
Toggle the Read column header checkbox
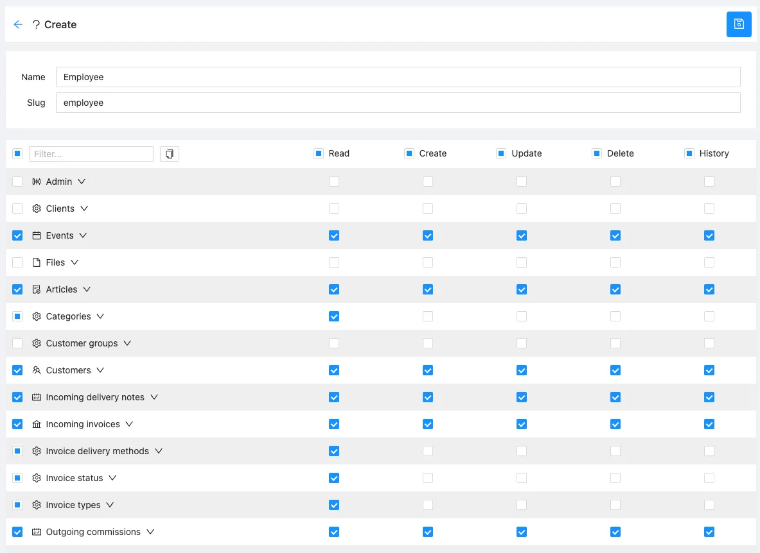pos(319,153)
